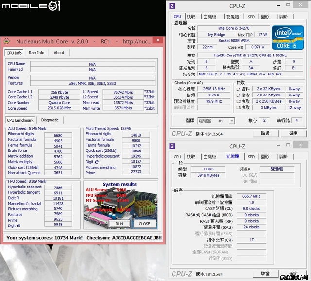Click the CLOSE button in System results
Image resolution: width=311 pixels, height=281 pixels.
click(144, 224)
